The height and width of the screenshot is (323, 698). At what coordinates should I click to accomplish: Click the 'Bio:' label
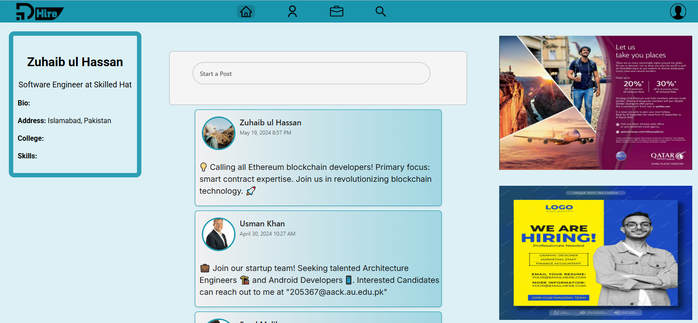[24, 103]
